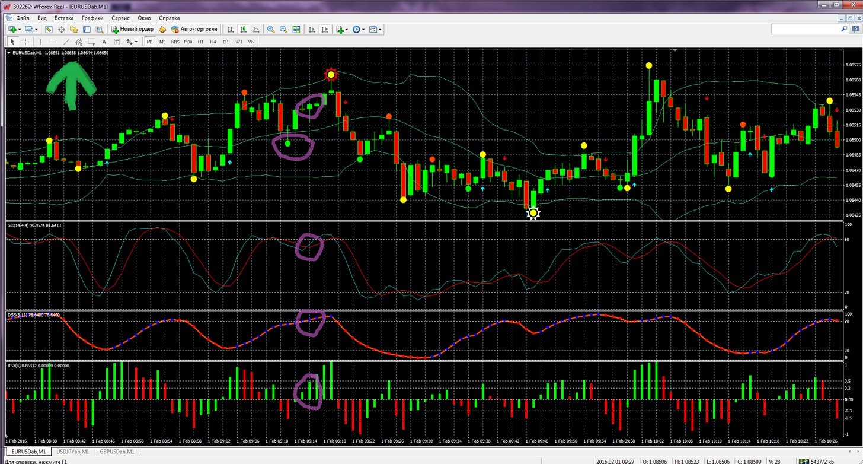Switch to the D1 timeframe
863x464 pixels.
pos(226,42)
